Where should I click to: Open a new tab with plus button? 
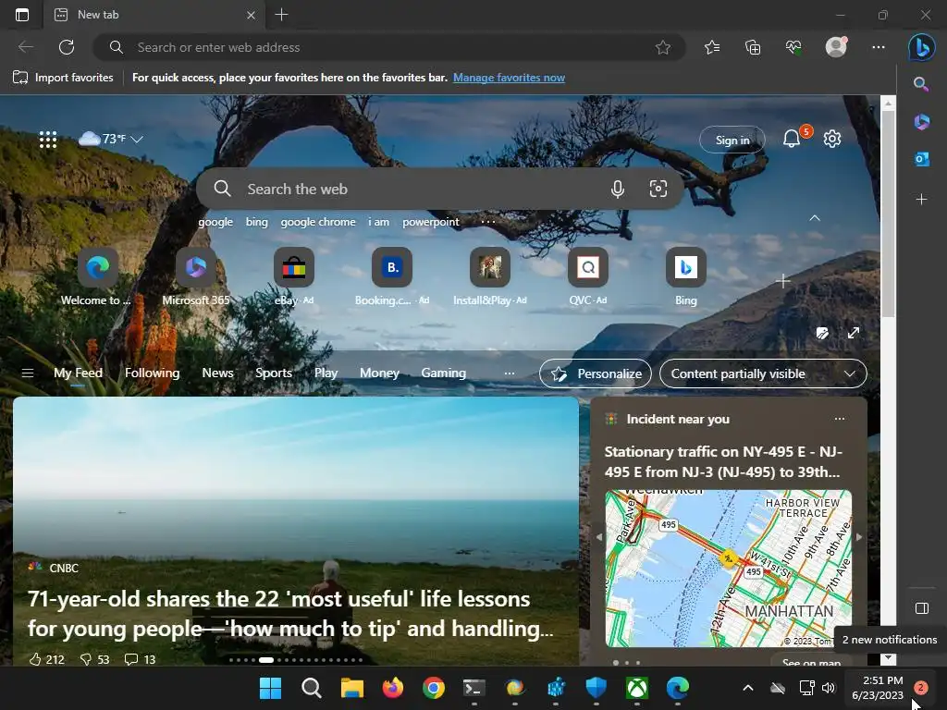click(x=281, y=15)
